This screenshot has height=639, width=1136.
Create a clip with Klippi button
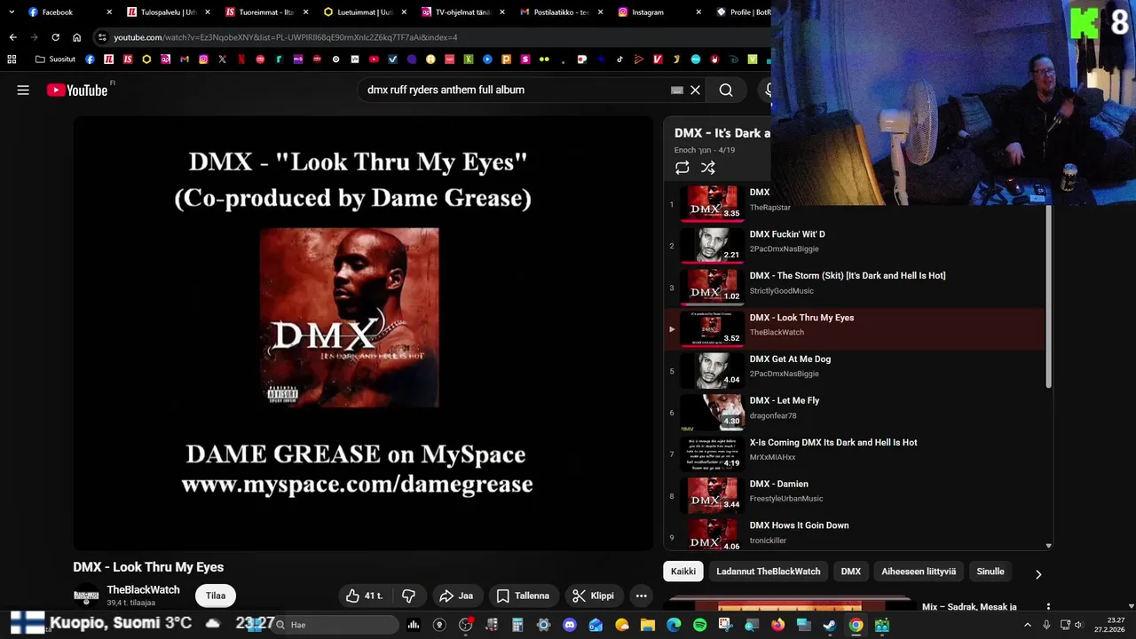pos(593,596)
